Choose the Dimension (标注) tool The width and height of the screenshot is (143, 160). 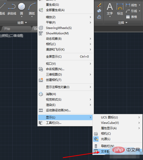click(120, 9)
